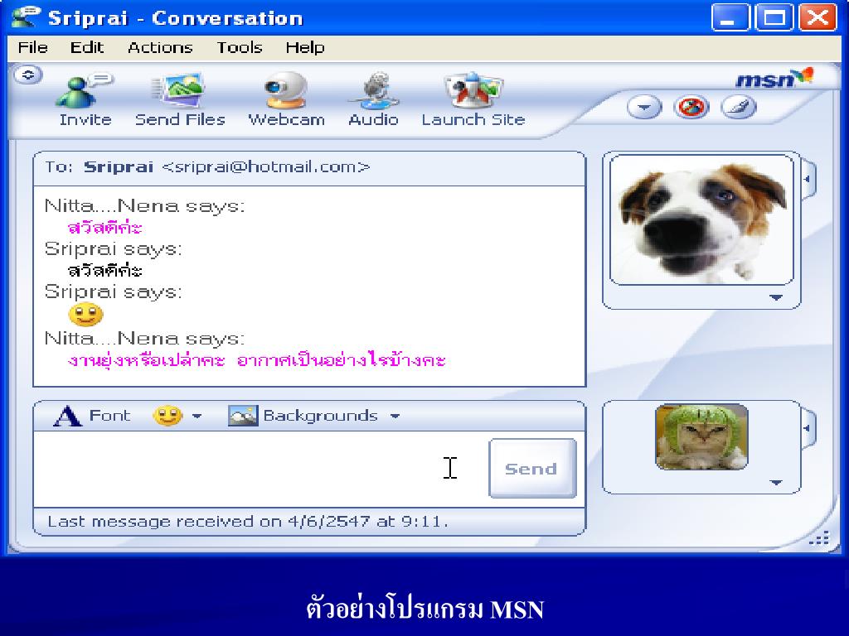Click the MSN butterfly logo

(x=775, y=79)
